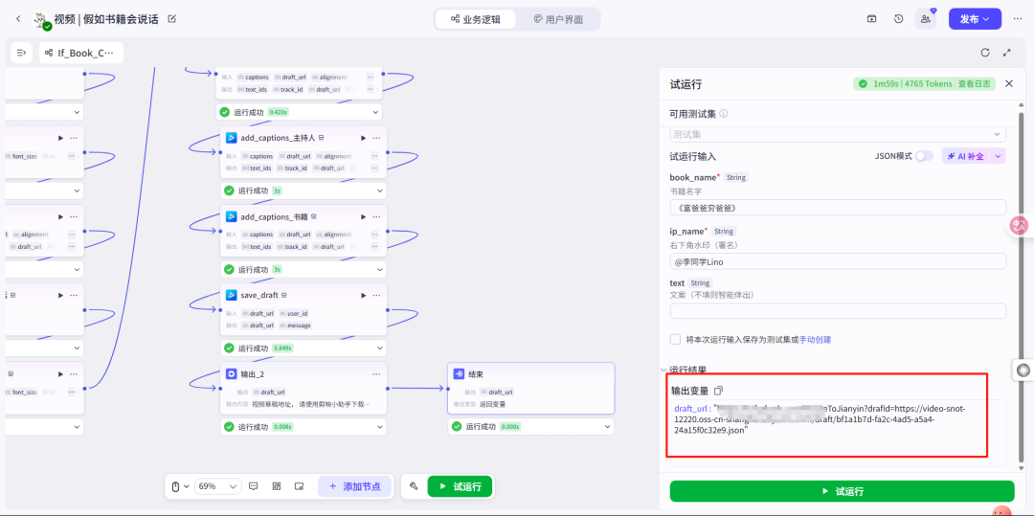Screen dimensions: 1034x516
Task: Select the save_draft node title
Action: [x=259, y=295]
